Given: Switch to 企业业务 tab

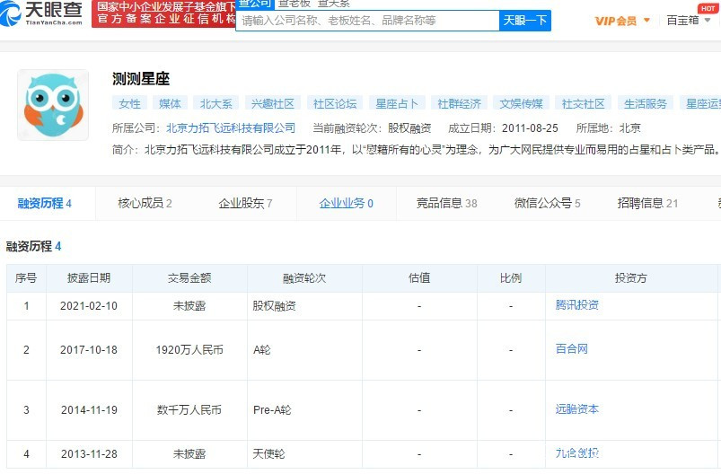Looking at the screenshot, I should [347, 203].
